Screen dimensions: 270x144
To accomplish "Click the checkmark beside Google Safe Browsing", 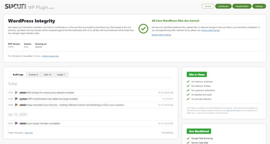I will pyautogui.click(x=188, y=138).
